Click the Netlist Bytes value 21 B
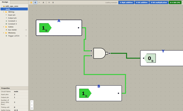This screenshot has width=183, height=111. [x=16, y=110]
